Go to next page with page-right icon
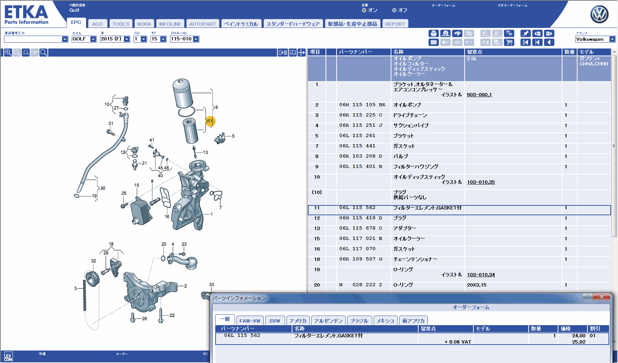Image resolution: width=618 pixels, height=363 pixels. pyautogui.click(x=549, y=33)
